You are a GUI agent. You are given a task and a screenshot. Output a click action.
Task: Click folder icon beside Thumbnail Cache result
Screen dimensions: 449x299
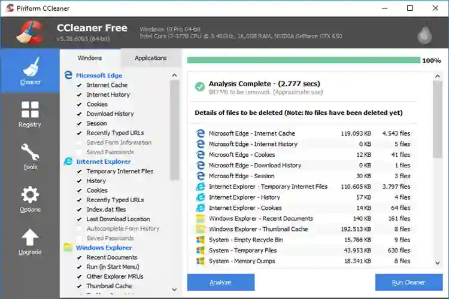[201, 229]
